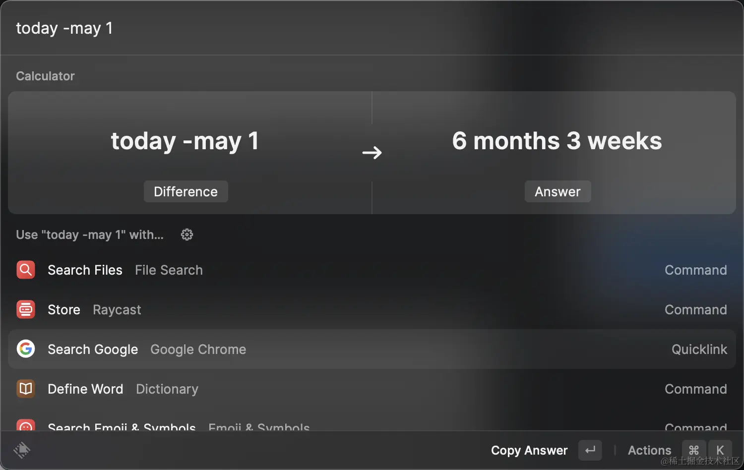Click the Answer tag label
744x470 pixels.
558,191
